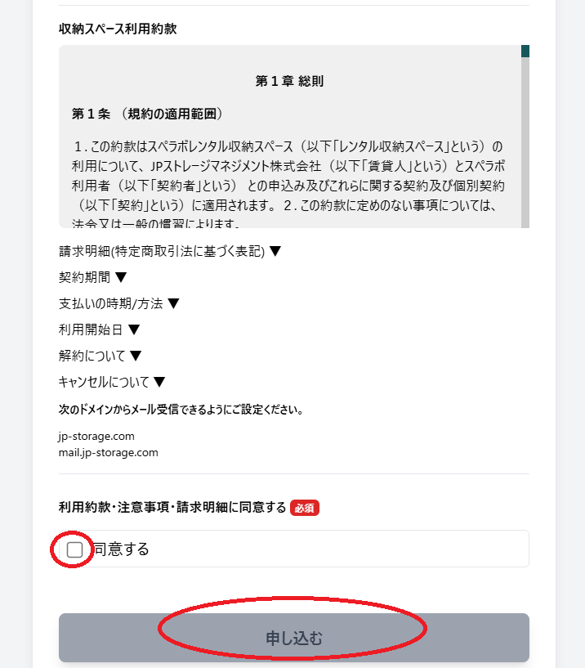This screenshot has width=585, height=668.
Task: Open the 利用開始日 details
Action: tap(99, 330)
